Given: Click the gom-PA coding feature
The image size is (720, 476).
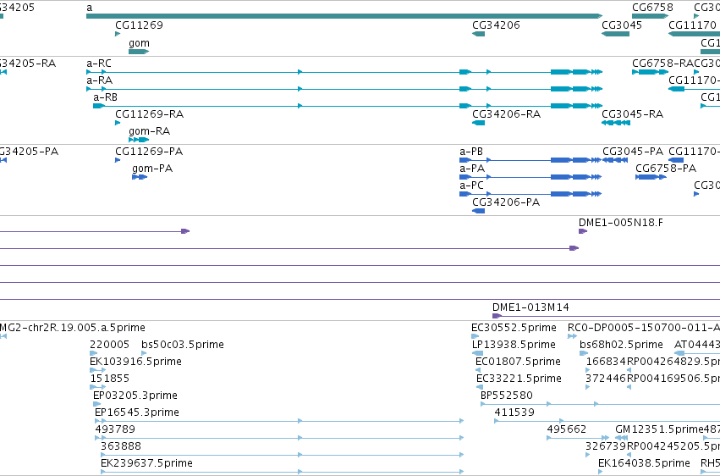Looking at the screenshot, I should [x=140, y=177].
